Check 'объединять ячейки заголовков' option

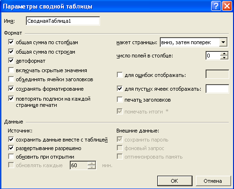pos(11,79)
